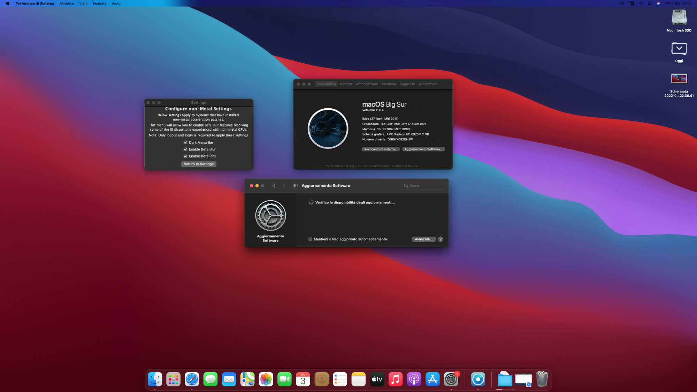This screenshot has width=697, height=392.
Task: Click System Preferences Dock icon with badge
Action: click(x=451, y=379)
